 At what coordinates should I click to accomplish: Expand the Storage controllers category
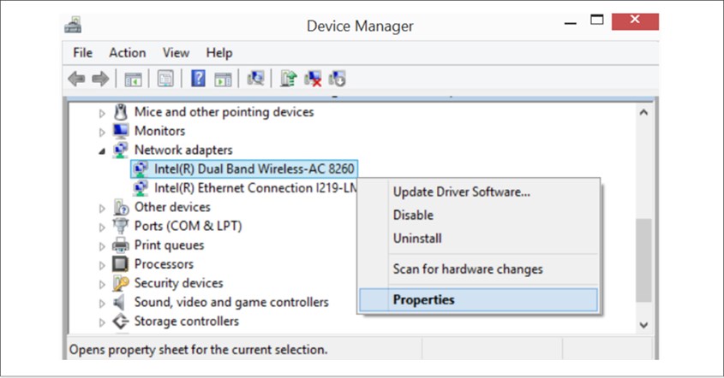pyautogui.click(x=102, y=322)
